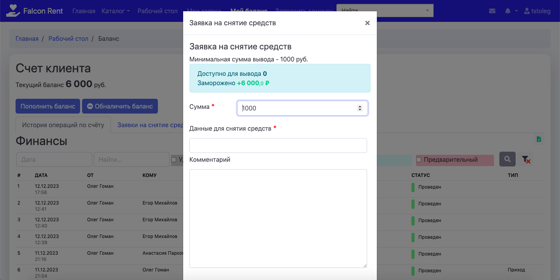Reset filters with the funnel-cross icon

coord(526,159)
